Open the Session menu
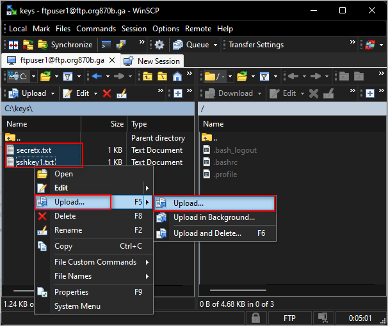This screenshot has height=326, width=388. [x=134, y=29]
